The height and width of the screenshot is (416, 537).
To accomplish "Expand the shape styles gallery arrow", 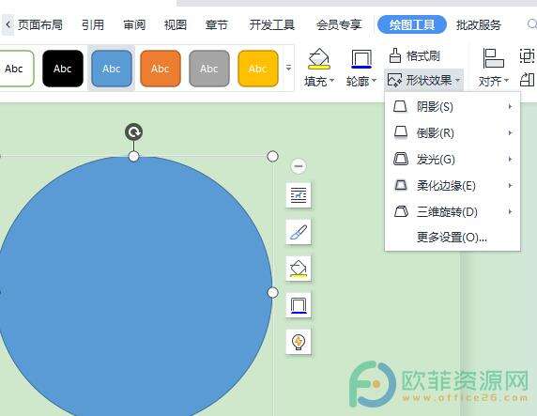I will [289, 68].
